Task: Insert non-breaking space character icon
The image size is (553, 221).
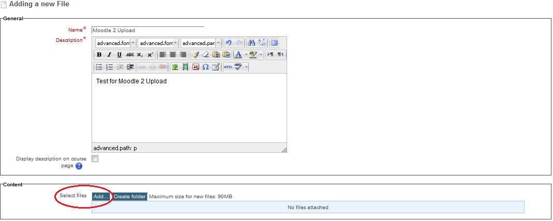Action: click(x=196, y=67)
